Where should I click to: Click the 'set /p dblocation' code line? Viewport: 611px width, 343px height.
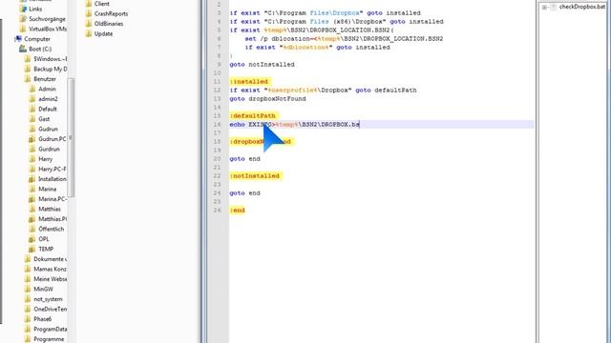[344, 39]
